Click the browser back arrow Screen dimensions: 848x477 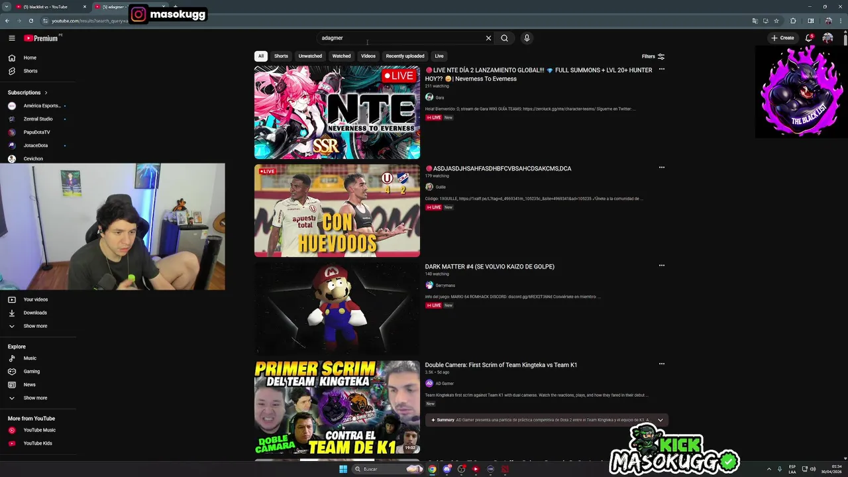point(7,21)
